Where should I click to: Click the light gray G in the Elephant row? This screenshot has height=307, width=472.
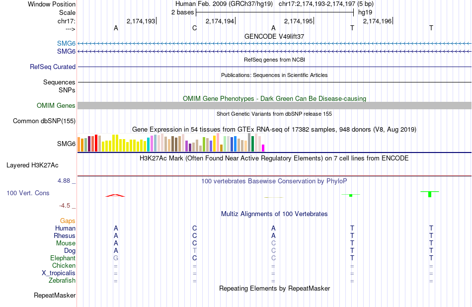(x=116, y=258)
